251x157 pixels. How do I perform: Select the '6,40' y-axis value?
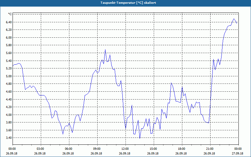[9, 22]
